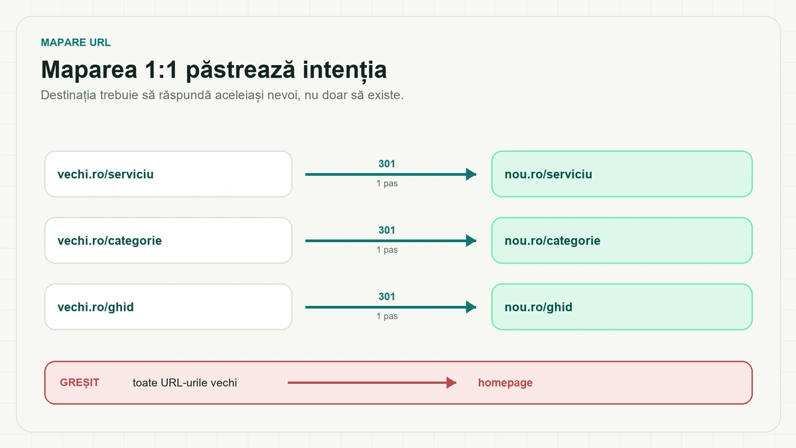Click the subtitle starting with 'Destinația trebuie'
The width and height of the screenshot is (796, 448).
pos(222,95)
